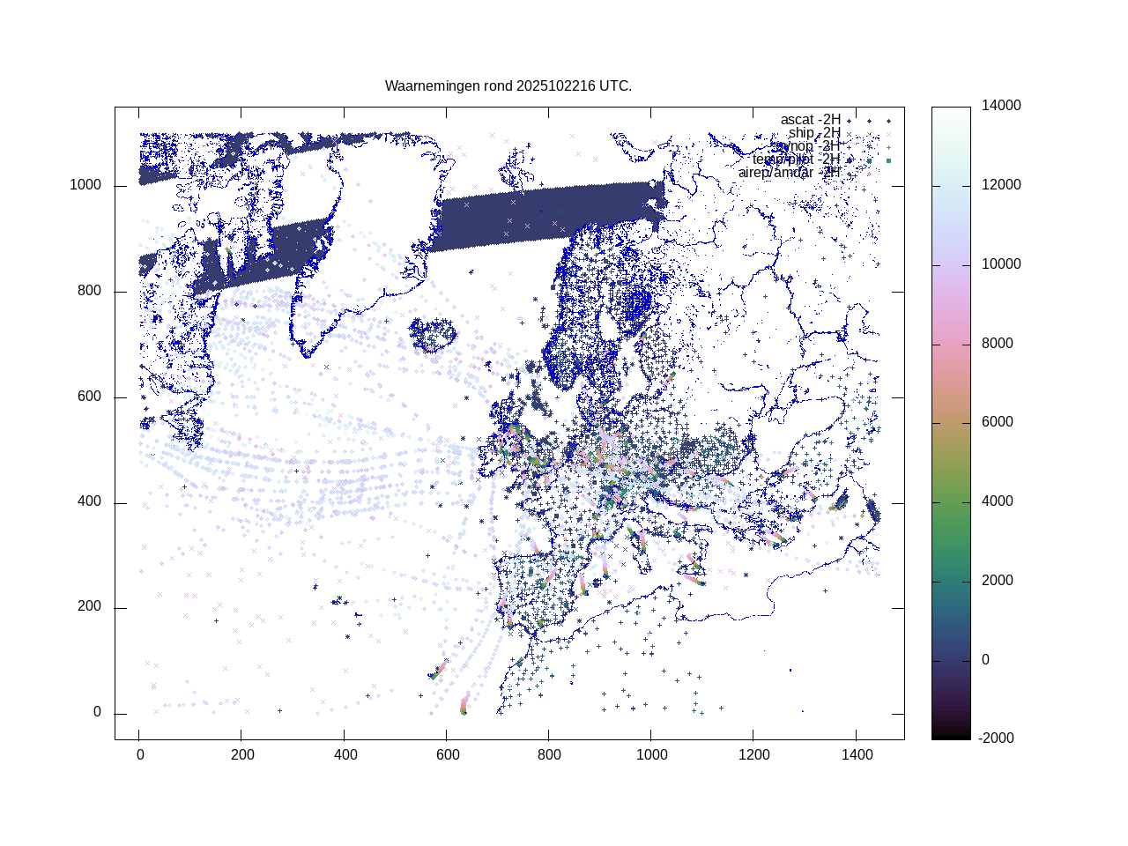Click the green plus synop legend marker

tap(888, 147)
